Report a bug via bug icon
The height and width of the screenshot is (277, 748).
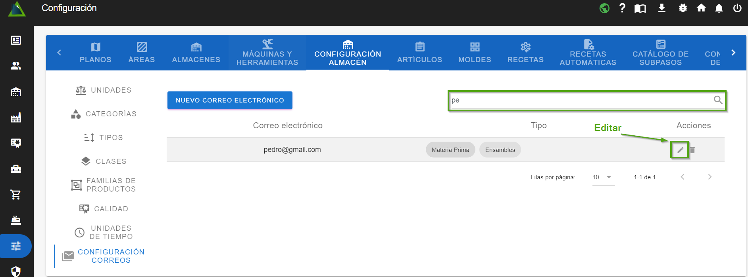pos(683,8)
